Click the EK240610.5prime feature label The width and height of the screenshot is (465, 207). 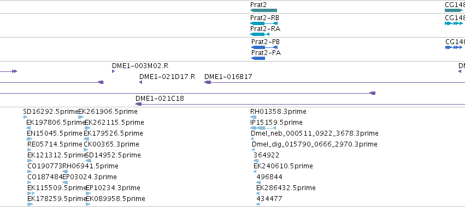(283, 166)
